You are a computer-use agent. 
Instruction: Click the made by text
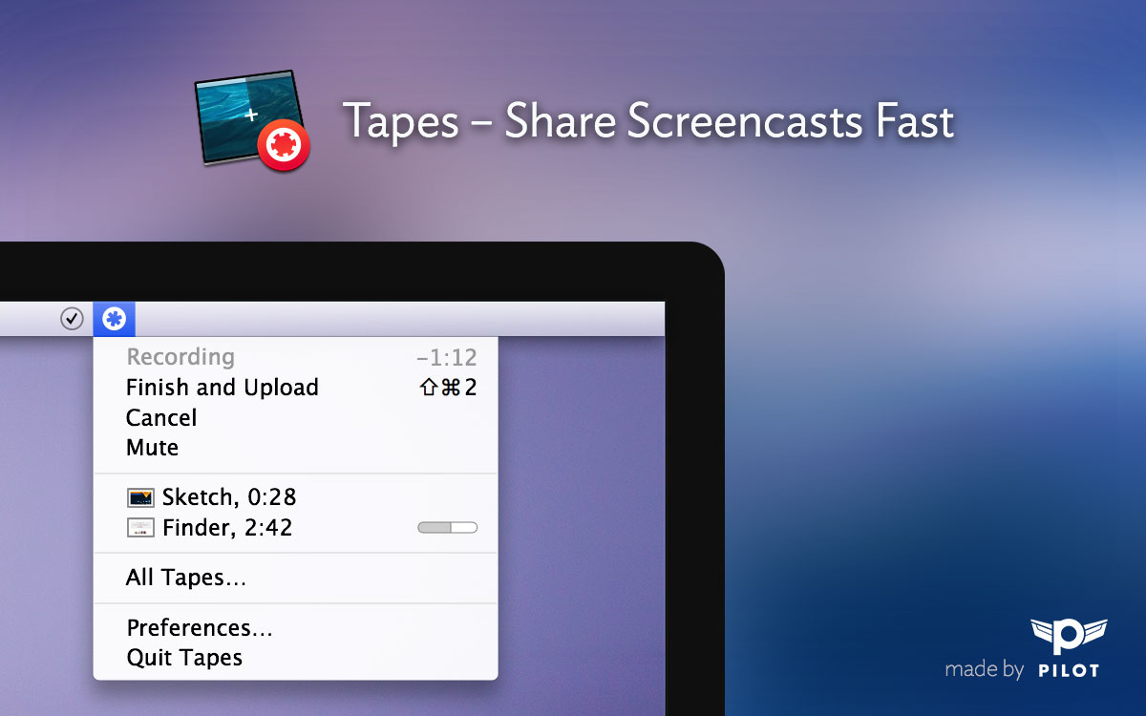pyautogui.click(x=985, y=669)
